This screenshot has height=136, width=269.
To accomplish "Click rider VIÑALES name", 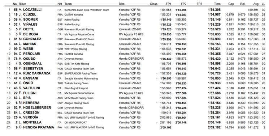I will tap(30, 24).
